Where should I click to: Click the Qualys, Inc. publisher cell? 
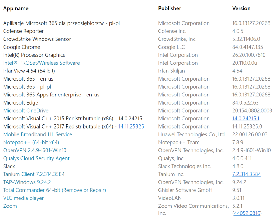(x=171, y=158)
